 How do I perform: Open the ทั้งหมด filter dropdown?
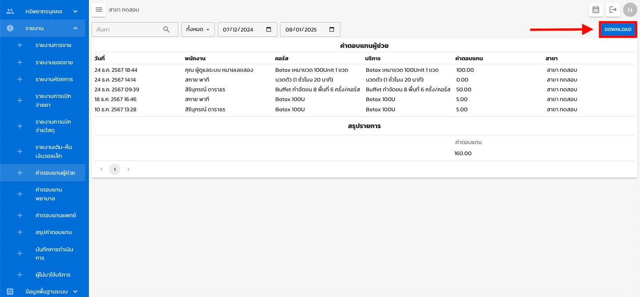click(x=198, y=29)
